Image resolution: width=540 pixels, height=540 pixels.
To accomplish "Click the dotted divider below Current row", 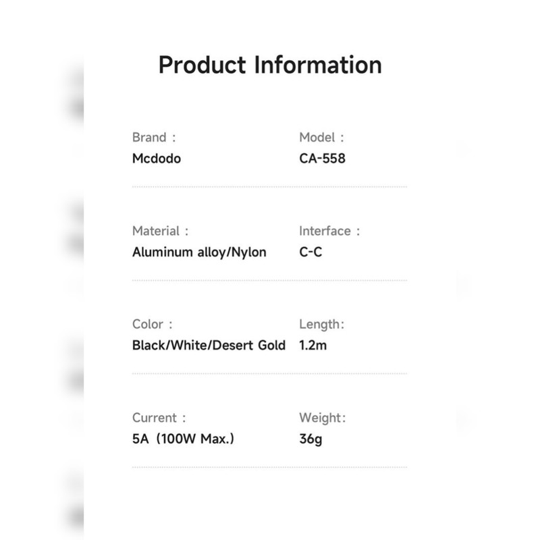I will tap(270, 466).
